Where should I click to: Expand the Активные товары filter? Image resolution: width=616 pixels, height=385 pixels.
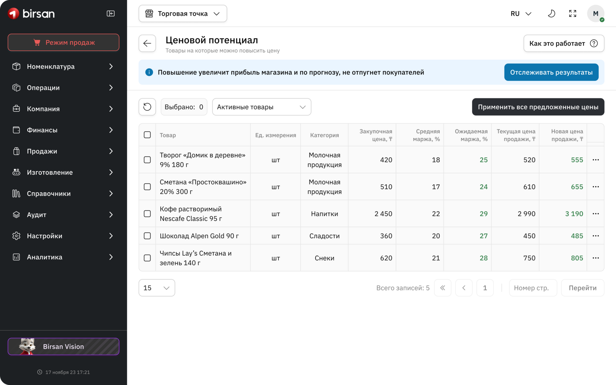click(x=261, y=107)
